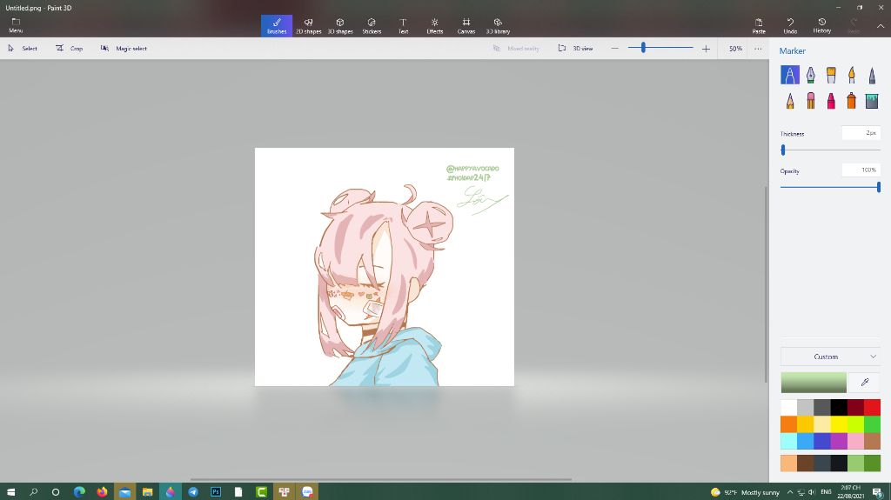Choose the white color swatch
This screenshot has height=500, width=891.
[788, 407]
